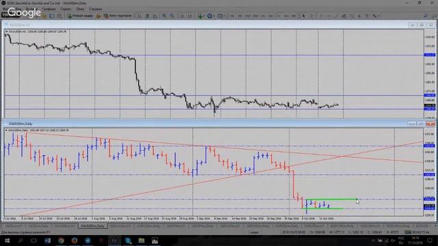Show hidden system tray icons
Screen dimensions: 438x246
coord(373,240)
